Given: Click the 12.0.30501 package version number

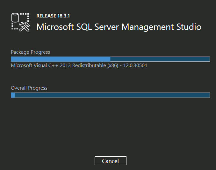Looking at the screenshot, I should click(x=135, y=65).
